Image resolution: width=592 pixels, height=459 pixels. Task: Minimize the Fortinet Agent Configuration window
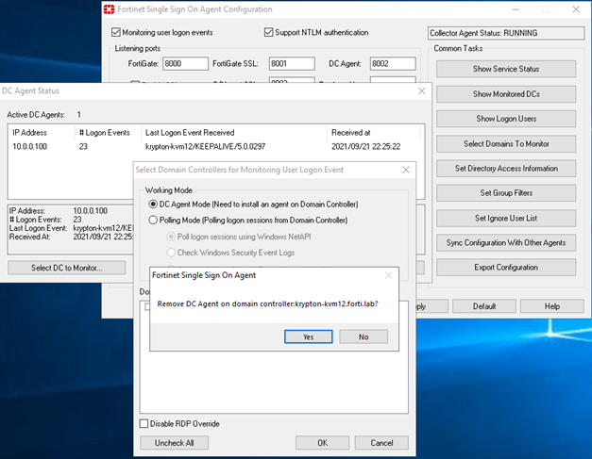click(x=516, y=9)
